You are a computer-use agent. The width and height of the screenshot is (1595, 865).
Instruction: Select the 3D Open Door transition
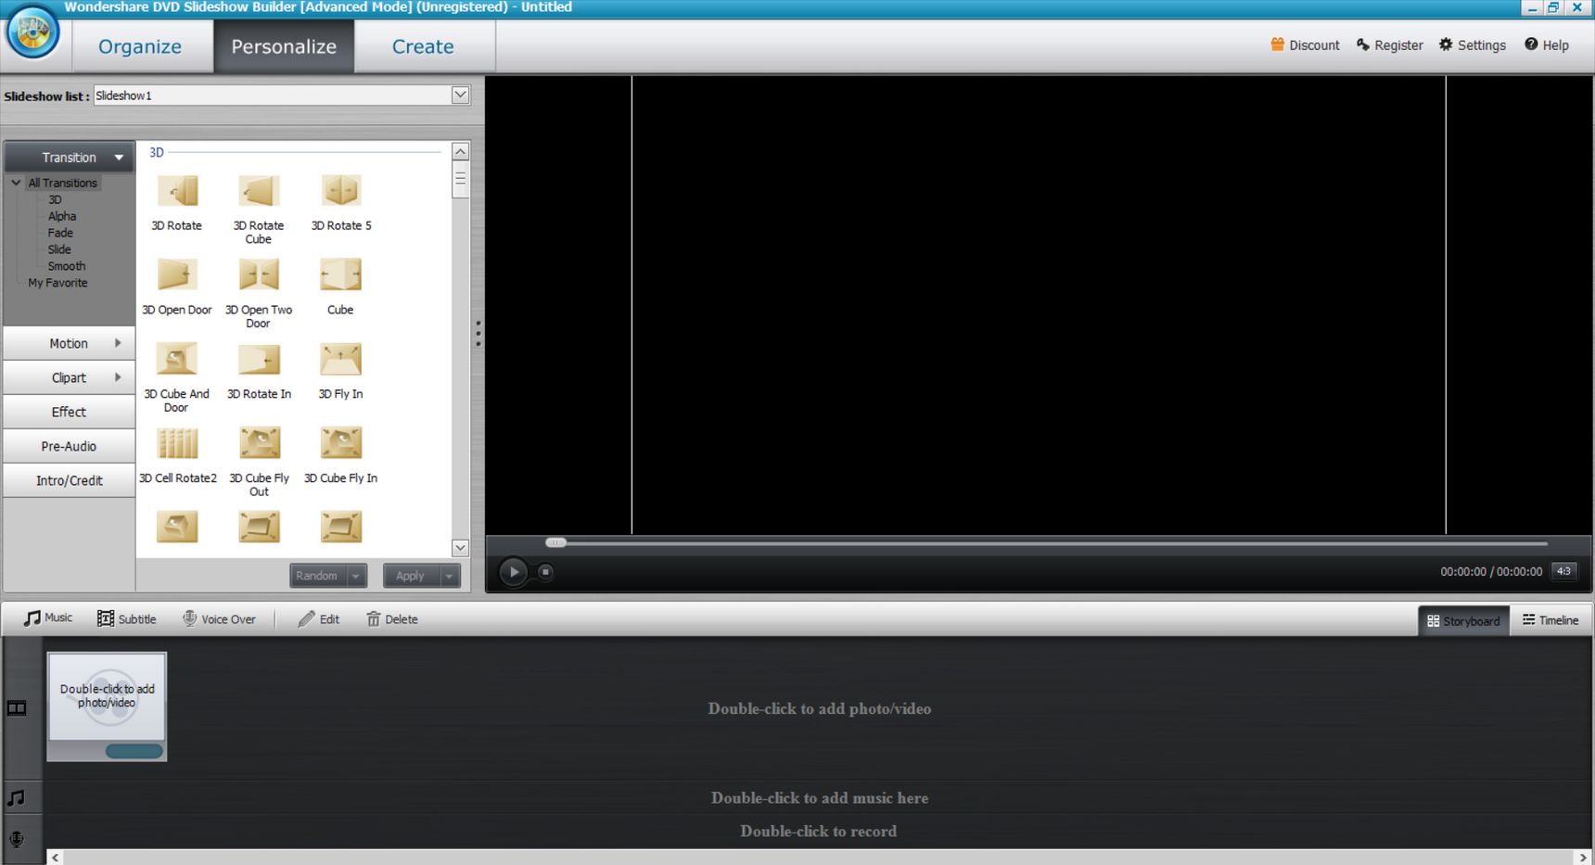tap(177, 275)
